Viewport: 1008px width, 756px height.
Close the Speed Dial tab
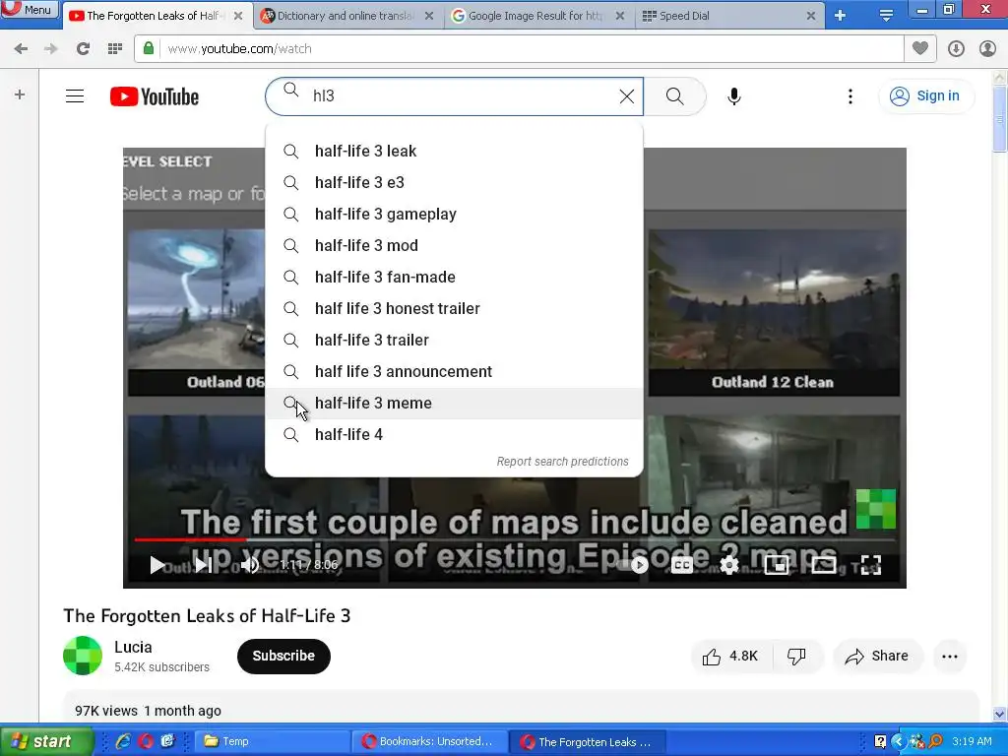pos(811,16)
